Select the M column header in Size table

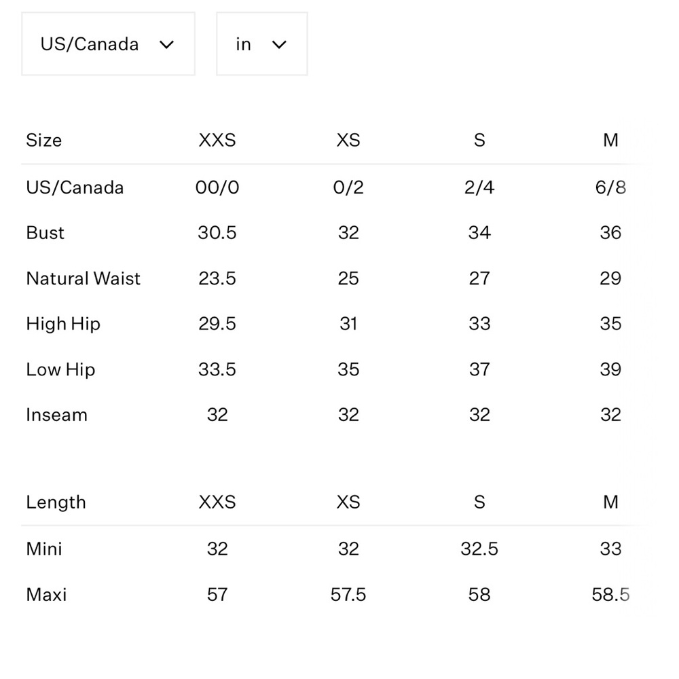[610, 141]
